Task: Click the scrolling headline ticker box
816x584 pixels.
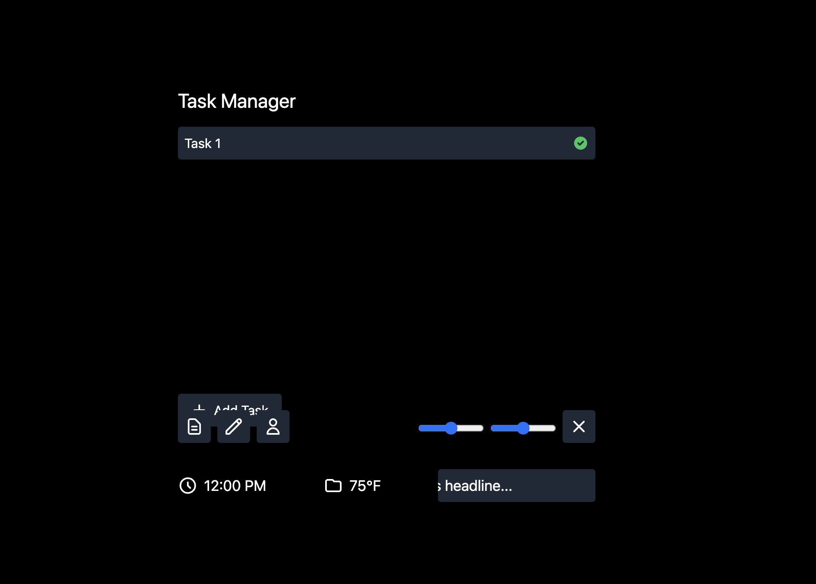Action: click(x=516, y=486)
